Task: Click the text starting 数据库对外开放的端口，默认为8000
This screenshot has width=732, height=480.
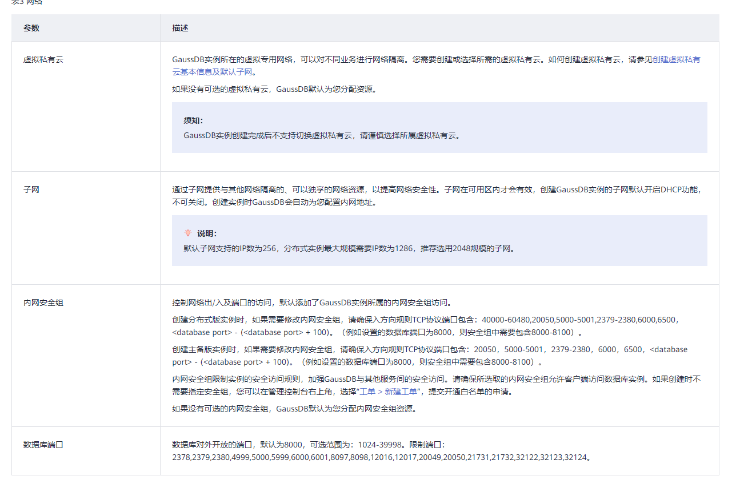Action: click(381, 451)
